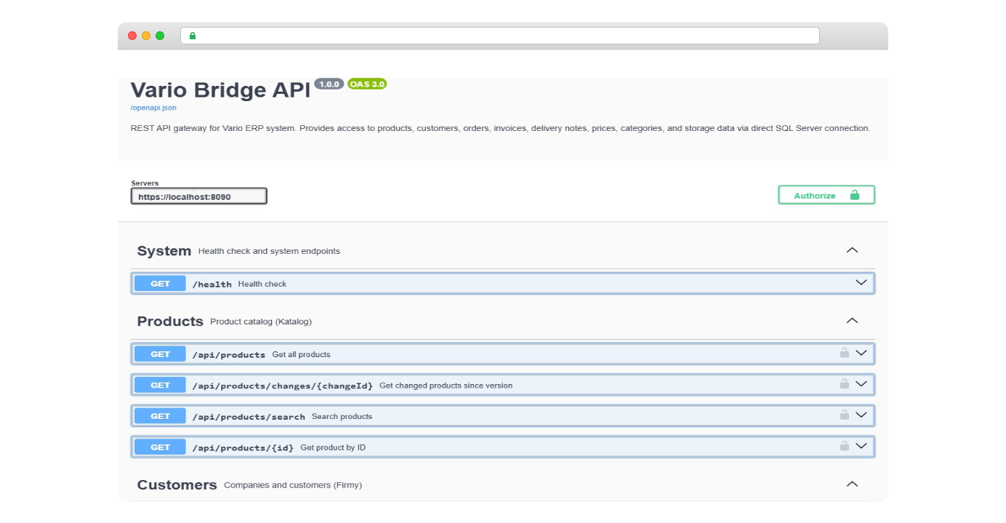Expand the Search products endpoint arrow
The image size is (1006, 523).
click(861, 415)
